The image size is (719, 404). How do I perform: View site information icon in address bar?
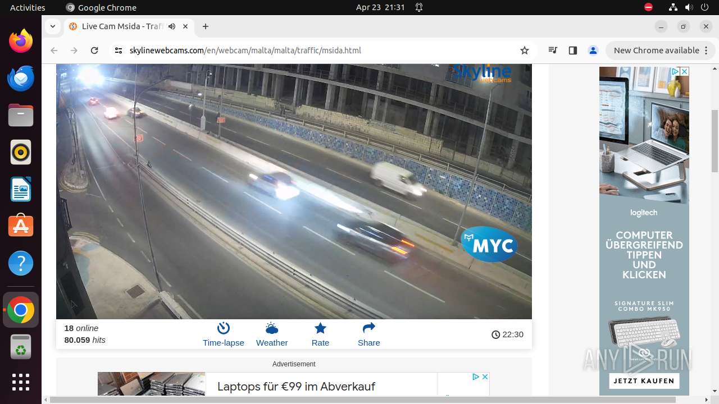coord(118,50)
